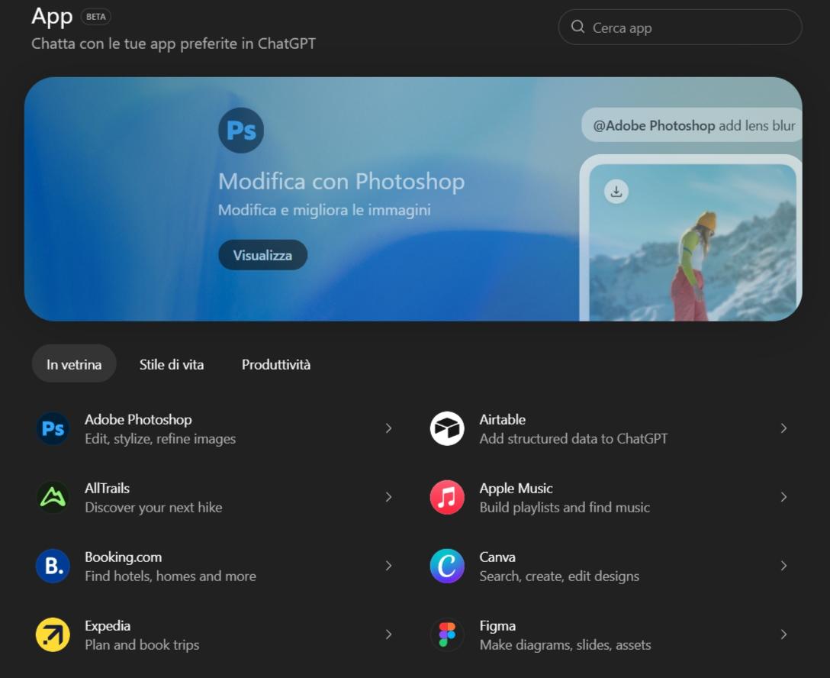Click the Expedia yellow arrow icon
This screenshot has height=678, width=830.
pyautogui.click(x=53, y=634)
